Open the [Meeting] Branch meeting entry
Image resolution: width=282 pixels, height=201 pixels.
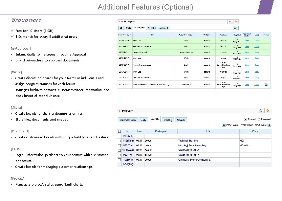coord(192,145)
